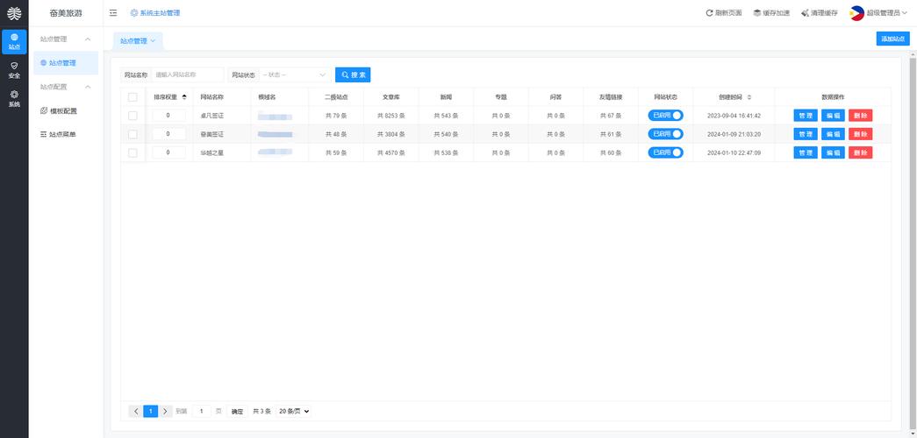This screenshot has height=438, width=917.
Task: Collapse the 站点配置 sidebar group
Action: (87, 87)
